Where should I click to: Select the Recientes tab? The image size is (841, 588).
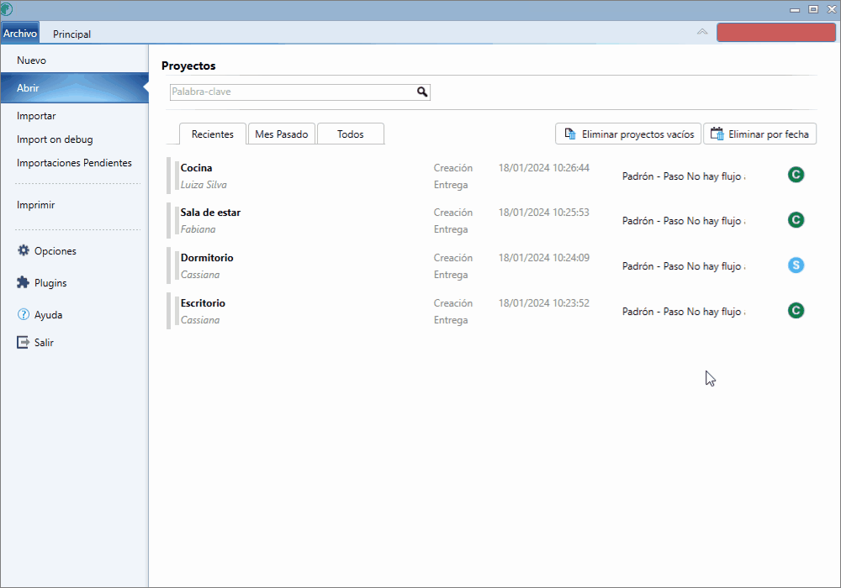pos(212,134)
